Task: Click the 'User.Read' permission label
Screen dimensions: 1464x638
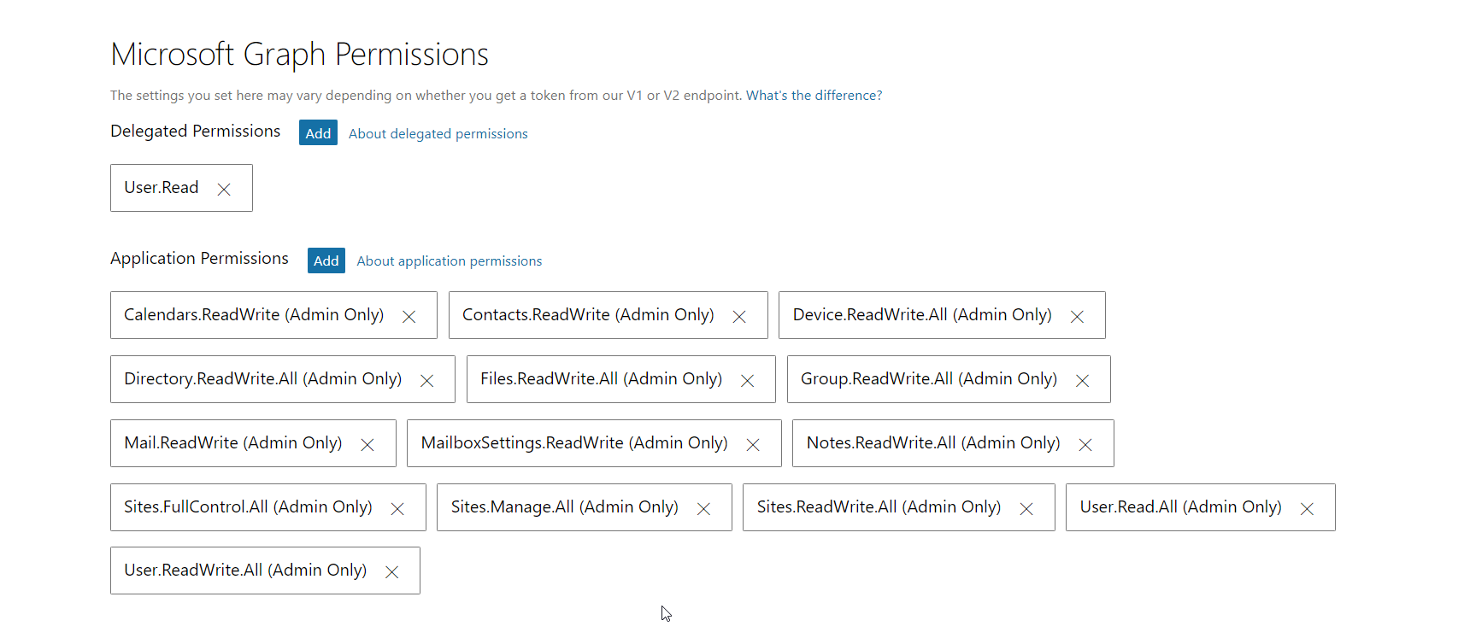Action: pos(162,188)
